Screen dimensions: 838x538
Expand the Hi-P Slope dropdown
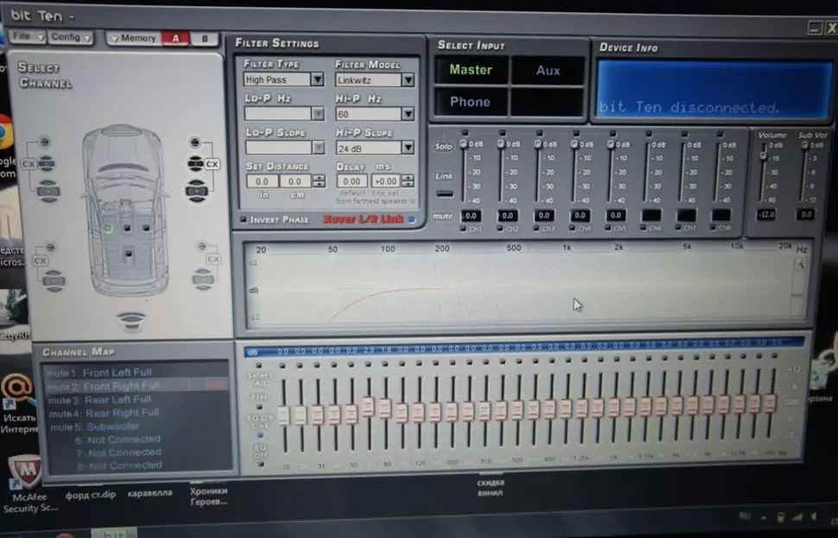point(408,148)
